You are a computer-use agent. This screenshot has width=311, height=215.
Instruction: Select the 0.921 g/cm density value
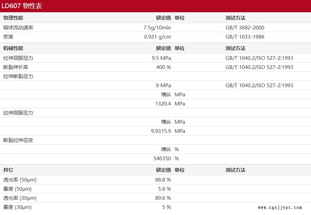[x=157, y=37]
